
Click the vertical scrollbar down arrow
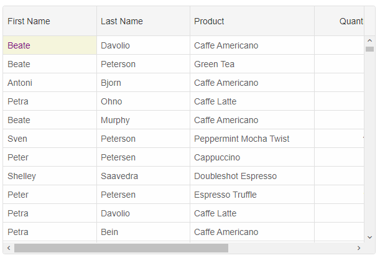click(x=369, y=238)
